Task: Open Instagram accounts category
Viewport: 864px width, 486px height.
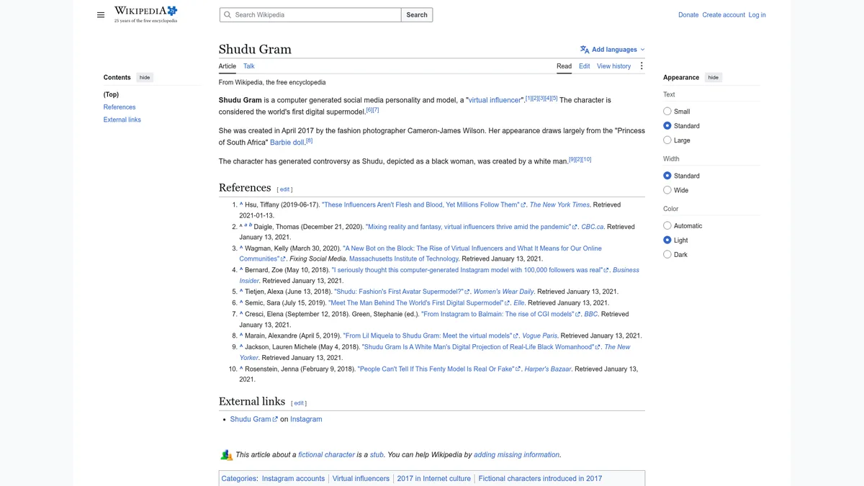Action: point(293,479)
